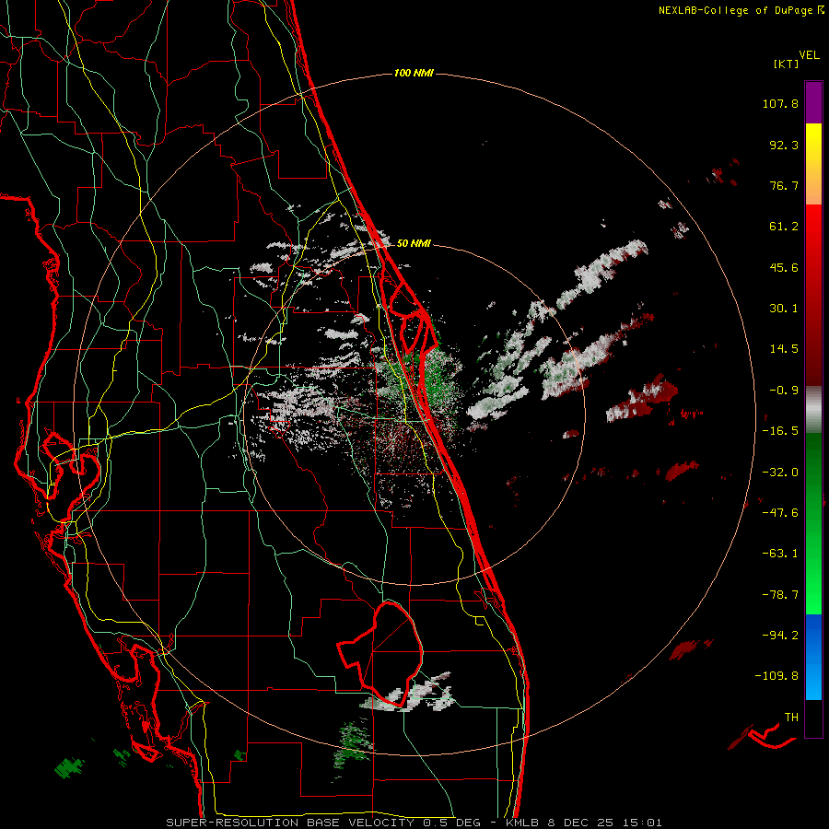Select the -47.6 legend value
This screenshot has width=829, height=829.
(780, 513)
